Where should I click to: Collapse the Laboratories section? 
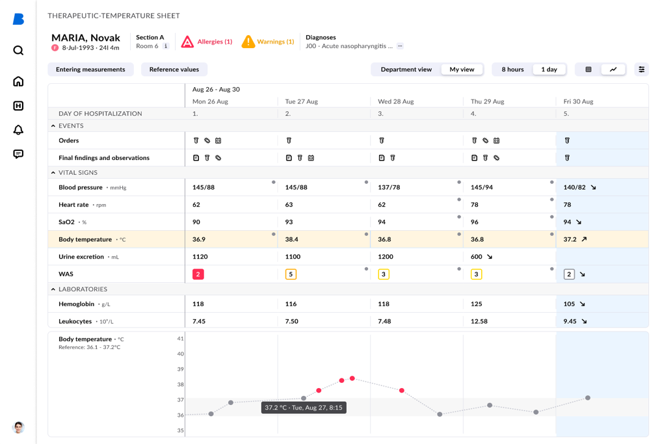[x=53, y=289]
